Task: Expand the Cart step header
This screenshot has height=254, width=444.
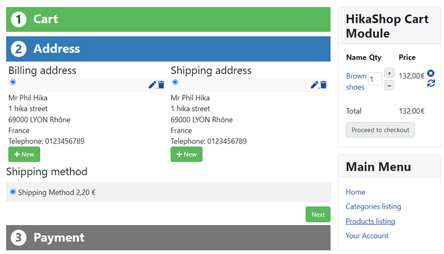Action: click(168, 19)
